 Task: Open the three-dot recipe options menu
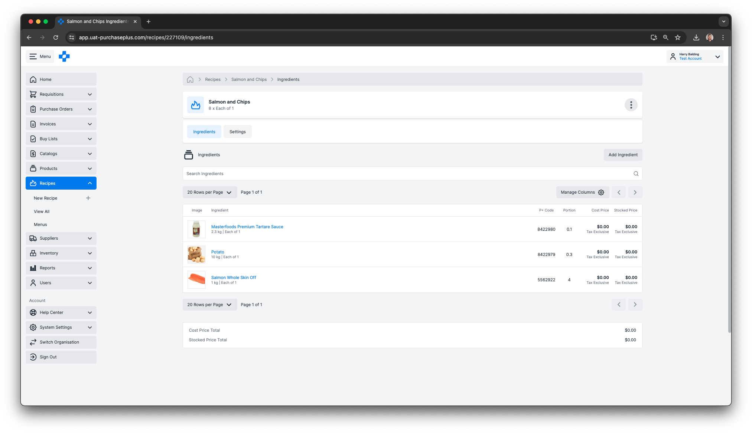coord(631,105)
